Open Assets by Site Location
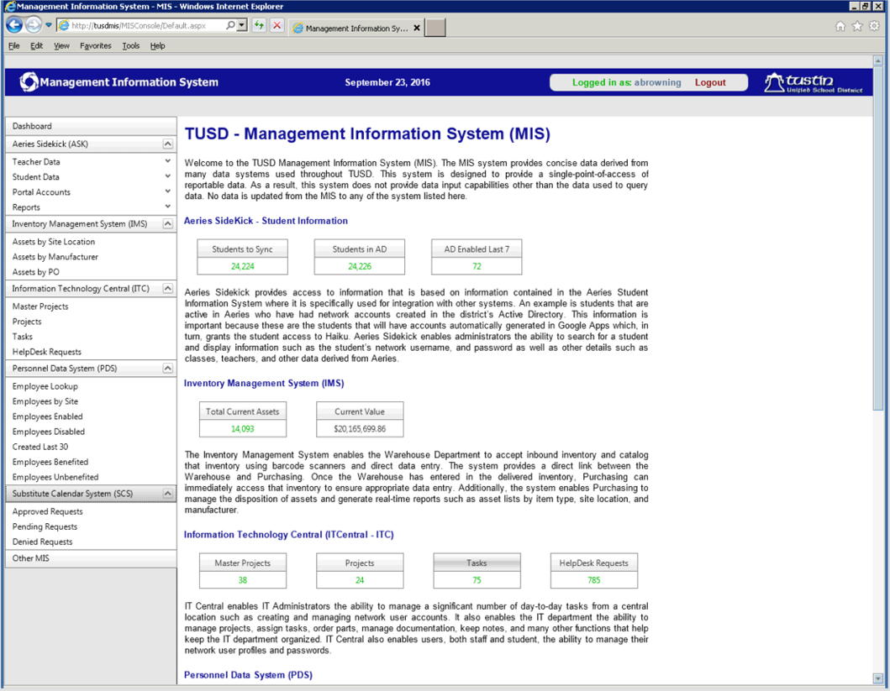Screen dimensions: 890x691 (53, 242)
